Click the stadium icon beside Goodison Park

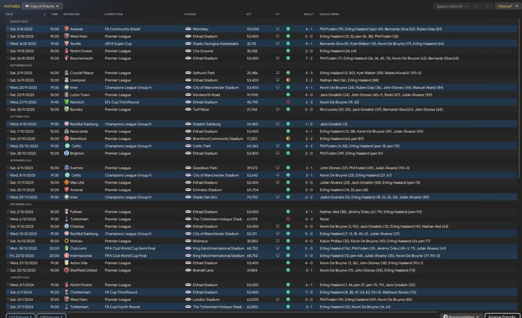click(188, 168)
